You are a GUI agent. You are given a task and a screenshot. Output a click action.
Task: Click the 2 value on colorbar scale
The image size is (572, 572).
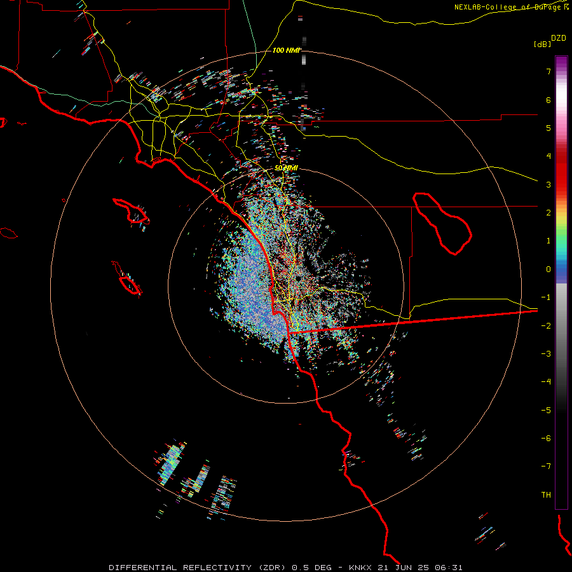pos(548,213)
